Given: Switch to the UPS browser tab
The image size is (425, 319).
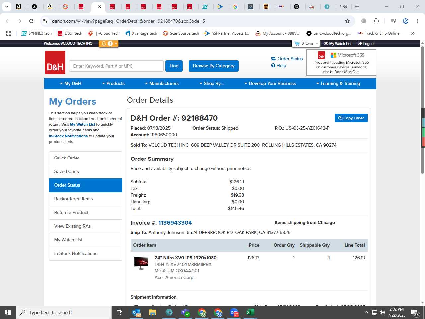Looking at the screenshot, I should coord(266,7).
